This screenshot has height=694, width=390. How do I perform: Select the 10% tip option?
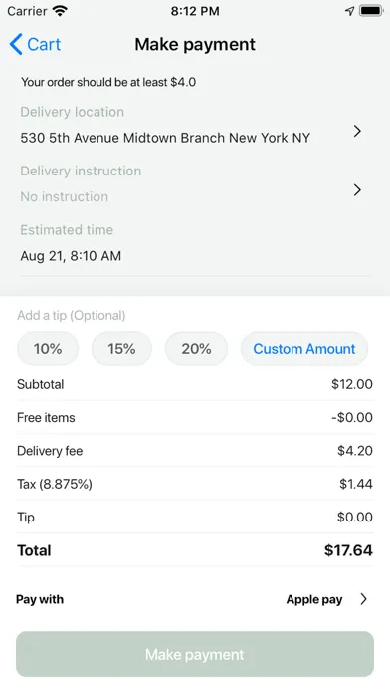pyautogui.click(x=48, y=349)
